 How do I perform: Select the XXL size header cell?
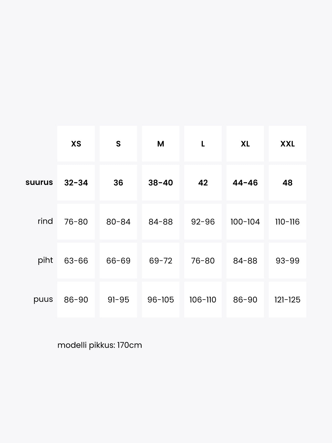pos(287,144)
